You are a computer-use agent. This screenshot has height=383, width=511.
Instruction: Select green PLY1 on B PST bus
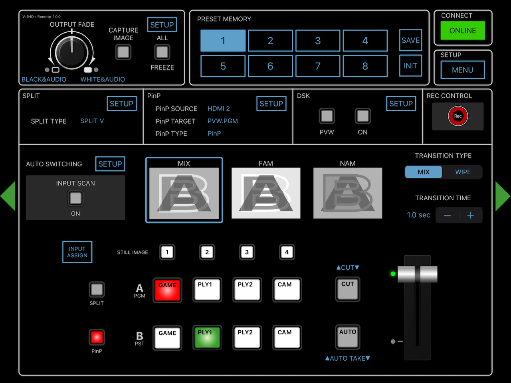click(x=207, y=338)
